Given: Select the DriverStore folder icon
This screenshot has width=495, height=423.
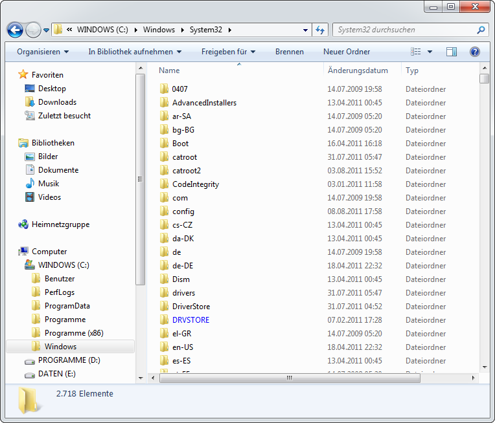Looking at the screenshot, I should [x=164, y=306].
